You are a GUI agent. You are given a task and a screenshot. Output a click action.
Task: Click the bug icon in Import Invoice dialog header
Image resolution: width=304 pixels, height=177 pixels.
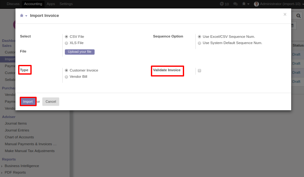pos(22,16)
